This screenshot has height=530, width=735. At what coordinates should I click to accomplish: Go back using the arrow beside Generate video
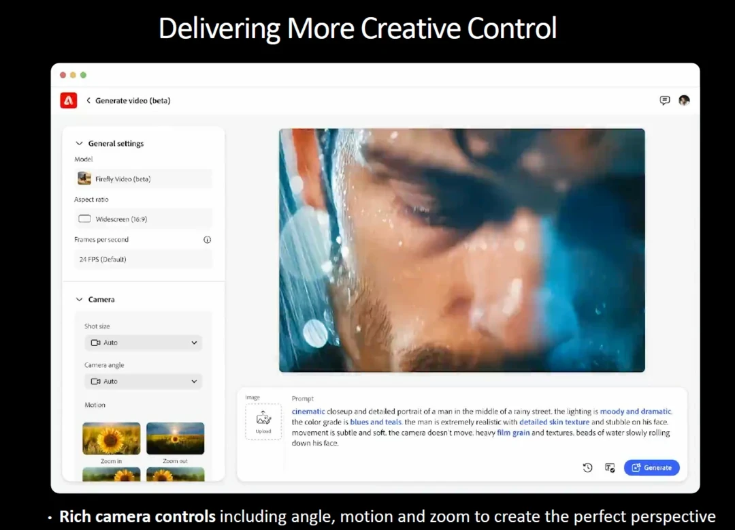[88, 101]
